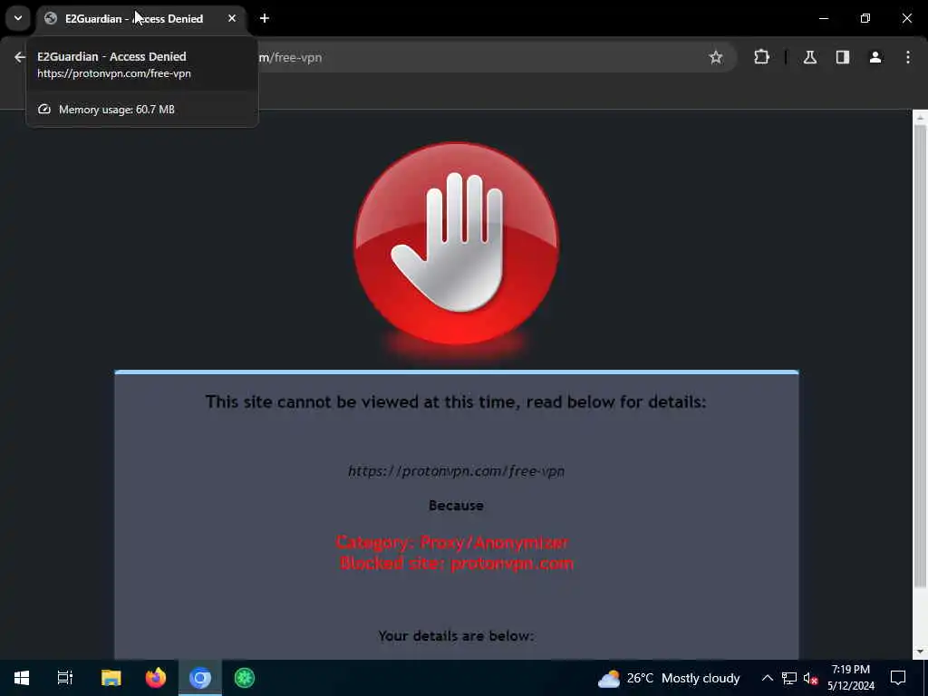Open File Explorer from the taskbar
This screenshot has width=928, height=696.
click(111, 678)
